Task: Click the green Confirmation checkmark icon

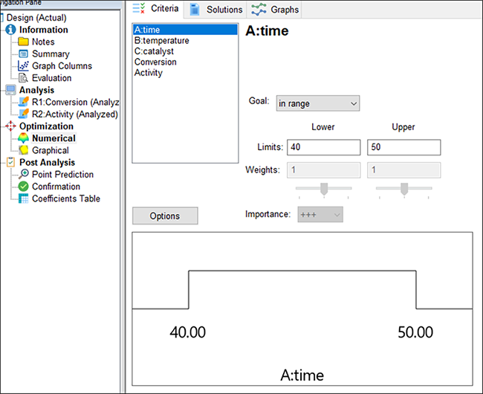Action: coord(24,187)
